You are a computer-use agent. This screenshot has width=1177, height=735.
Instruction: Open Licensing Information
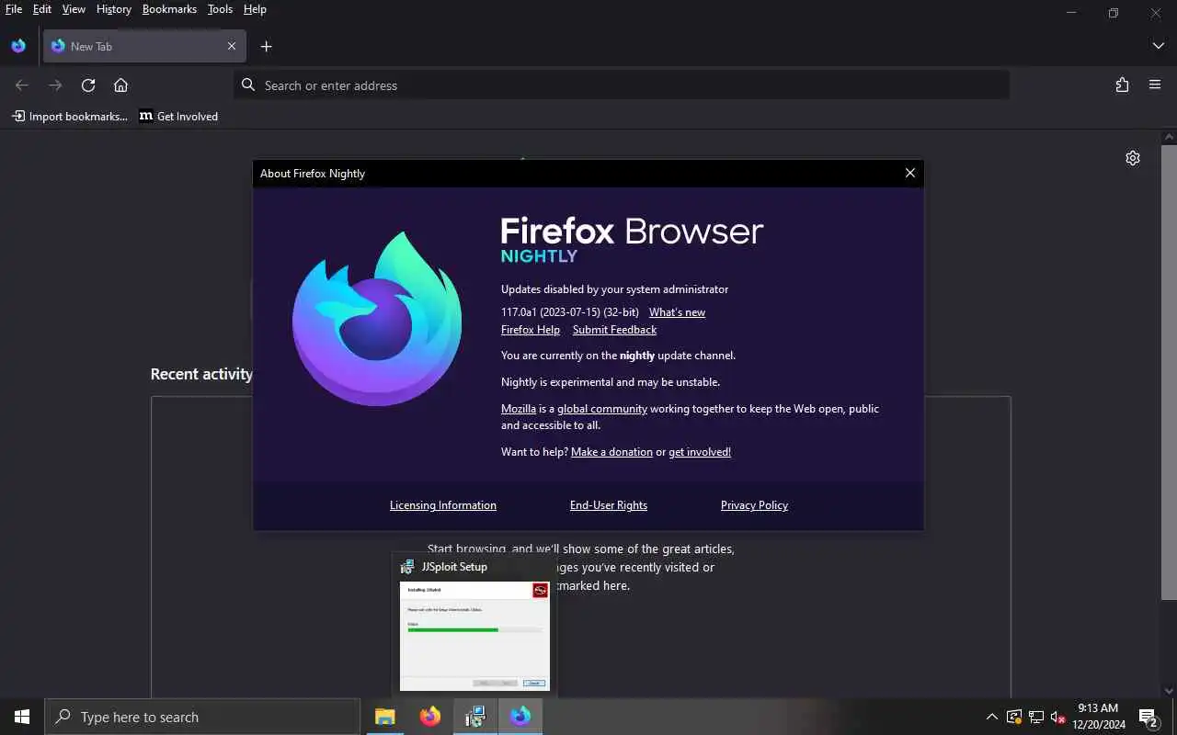443,505
